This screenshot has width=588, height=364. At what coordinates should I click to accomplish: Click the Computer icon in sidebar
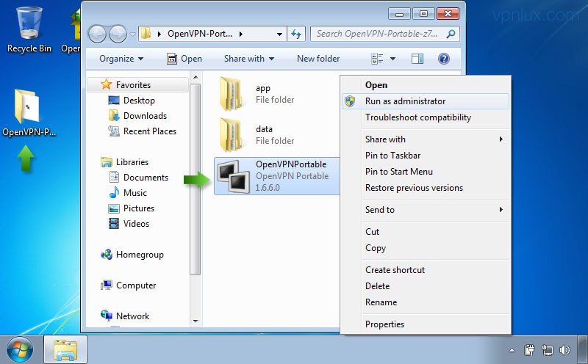click(x=107, y=285)
